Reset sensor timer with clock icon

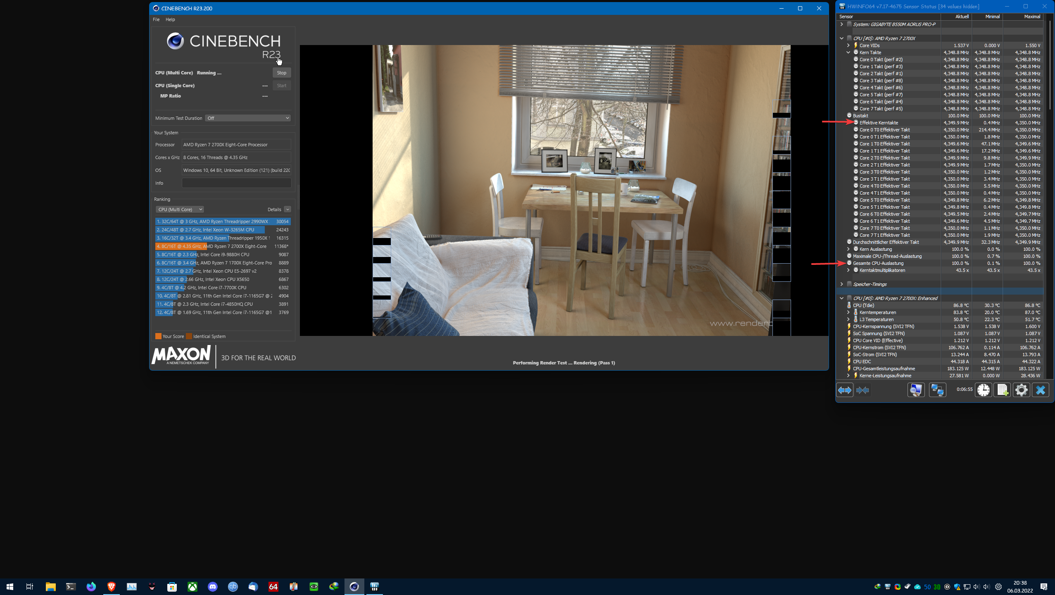coord(984,390)
